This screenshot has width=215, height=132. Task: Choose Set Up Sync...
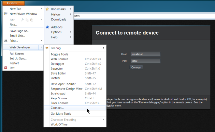click(23, 58)
